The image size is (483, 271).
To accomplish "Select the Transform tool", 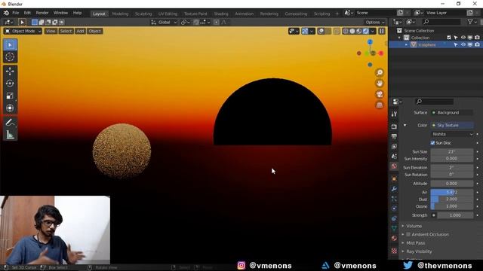I will (x=10, y=108).
